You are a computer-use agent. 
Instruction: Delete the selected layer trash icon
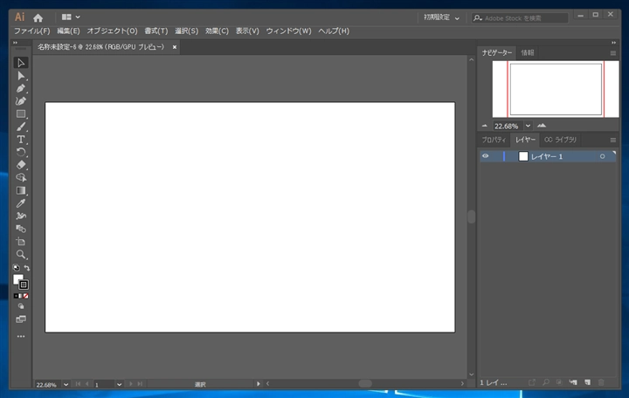tap(601, 382)
